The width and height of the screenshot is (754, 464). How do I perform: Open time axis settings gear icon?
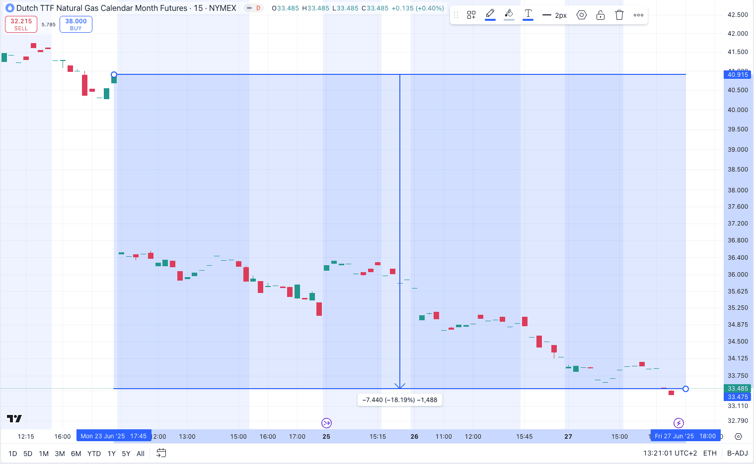[x=738, y=436]
